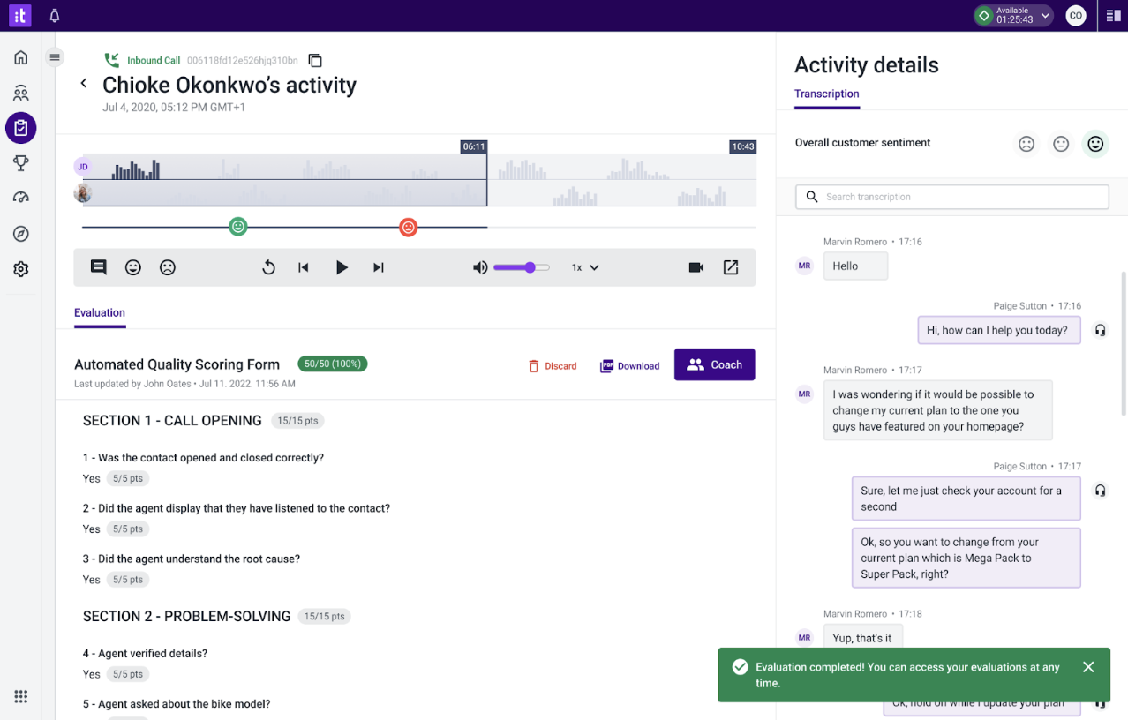This screenshot has height=720, width=1128.
Task: Add a sad face marker on player
Action: tap(167, 267)
